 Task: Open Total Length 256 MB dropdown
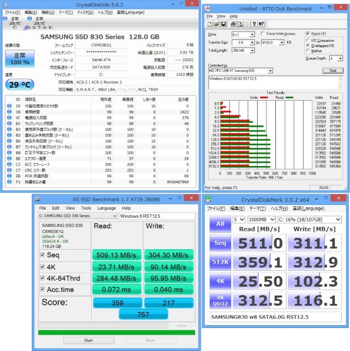pyautogui.click(x=252, y=51)
